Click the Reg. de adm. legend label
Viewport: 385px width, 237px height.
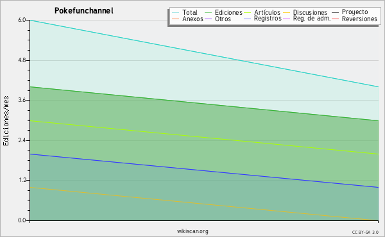point(312,19)
